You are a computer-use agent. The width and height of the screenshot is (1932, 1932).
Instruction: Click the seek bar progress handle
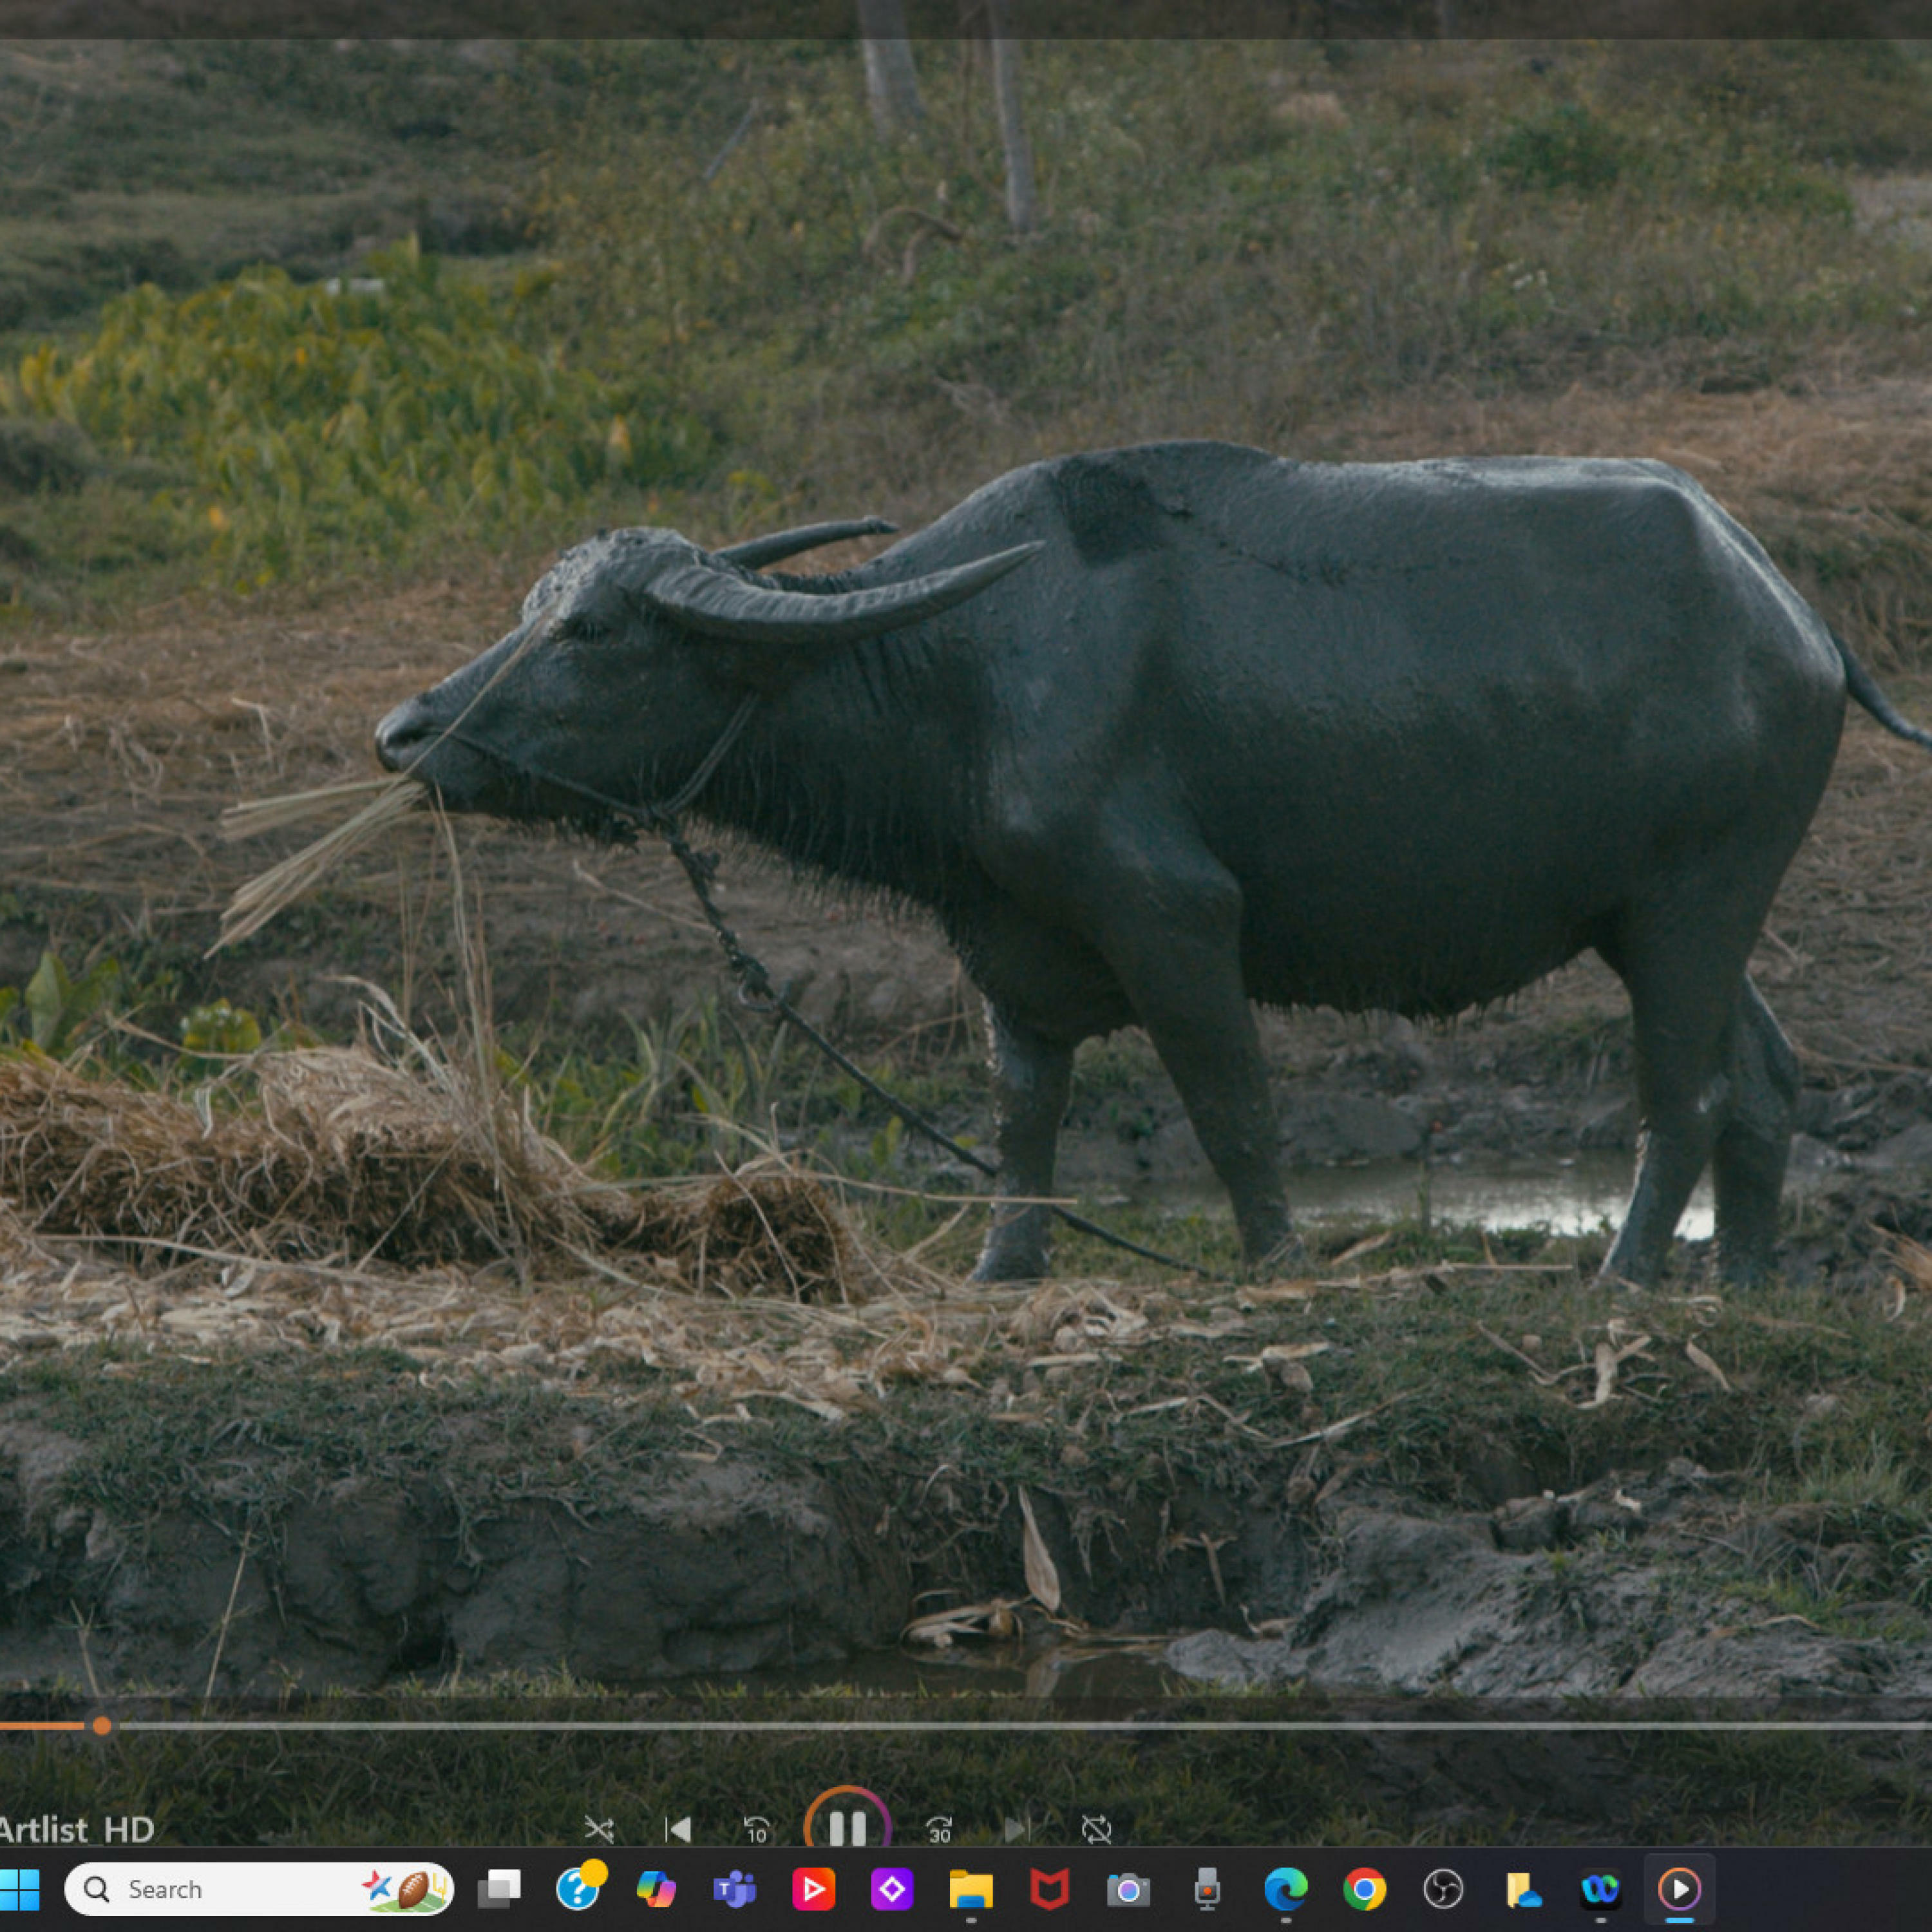click(x=102, y=1725)
